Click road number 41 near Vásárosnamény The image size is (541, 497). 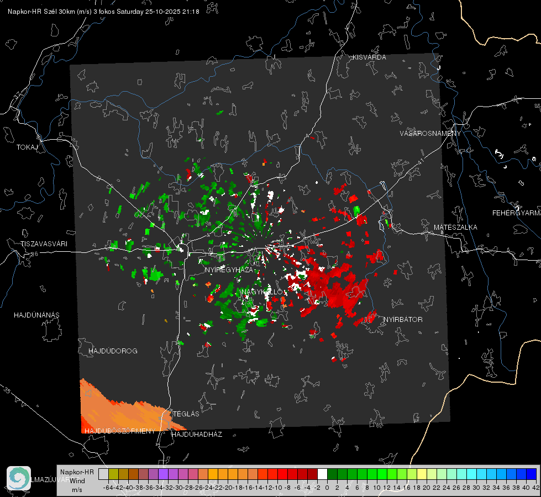coord(421,161)
